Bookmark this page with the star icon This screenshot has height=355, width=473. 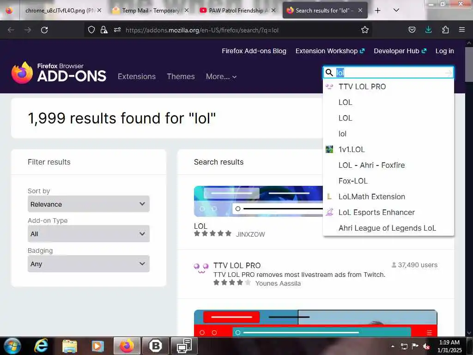pos(365,30)
